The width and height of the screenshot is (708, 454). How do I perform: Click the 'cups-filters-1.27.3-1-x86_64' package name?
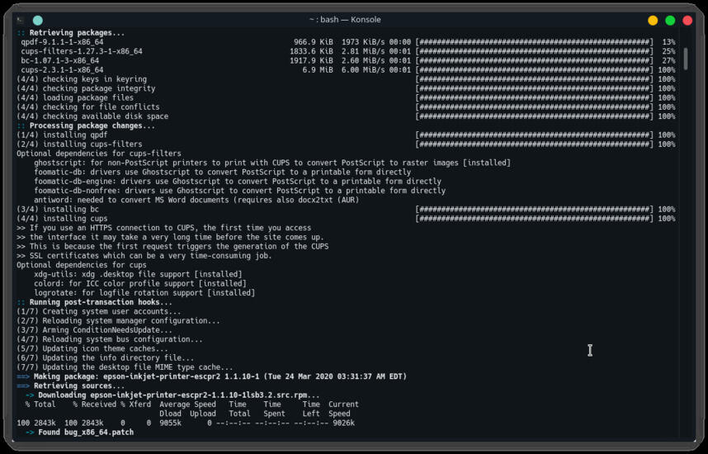tap(82, 51)
